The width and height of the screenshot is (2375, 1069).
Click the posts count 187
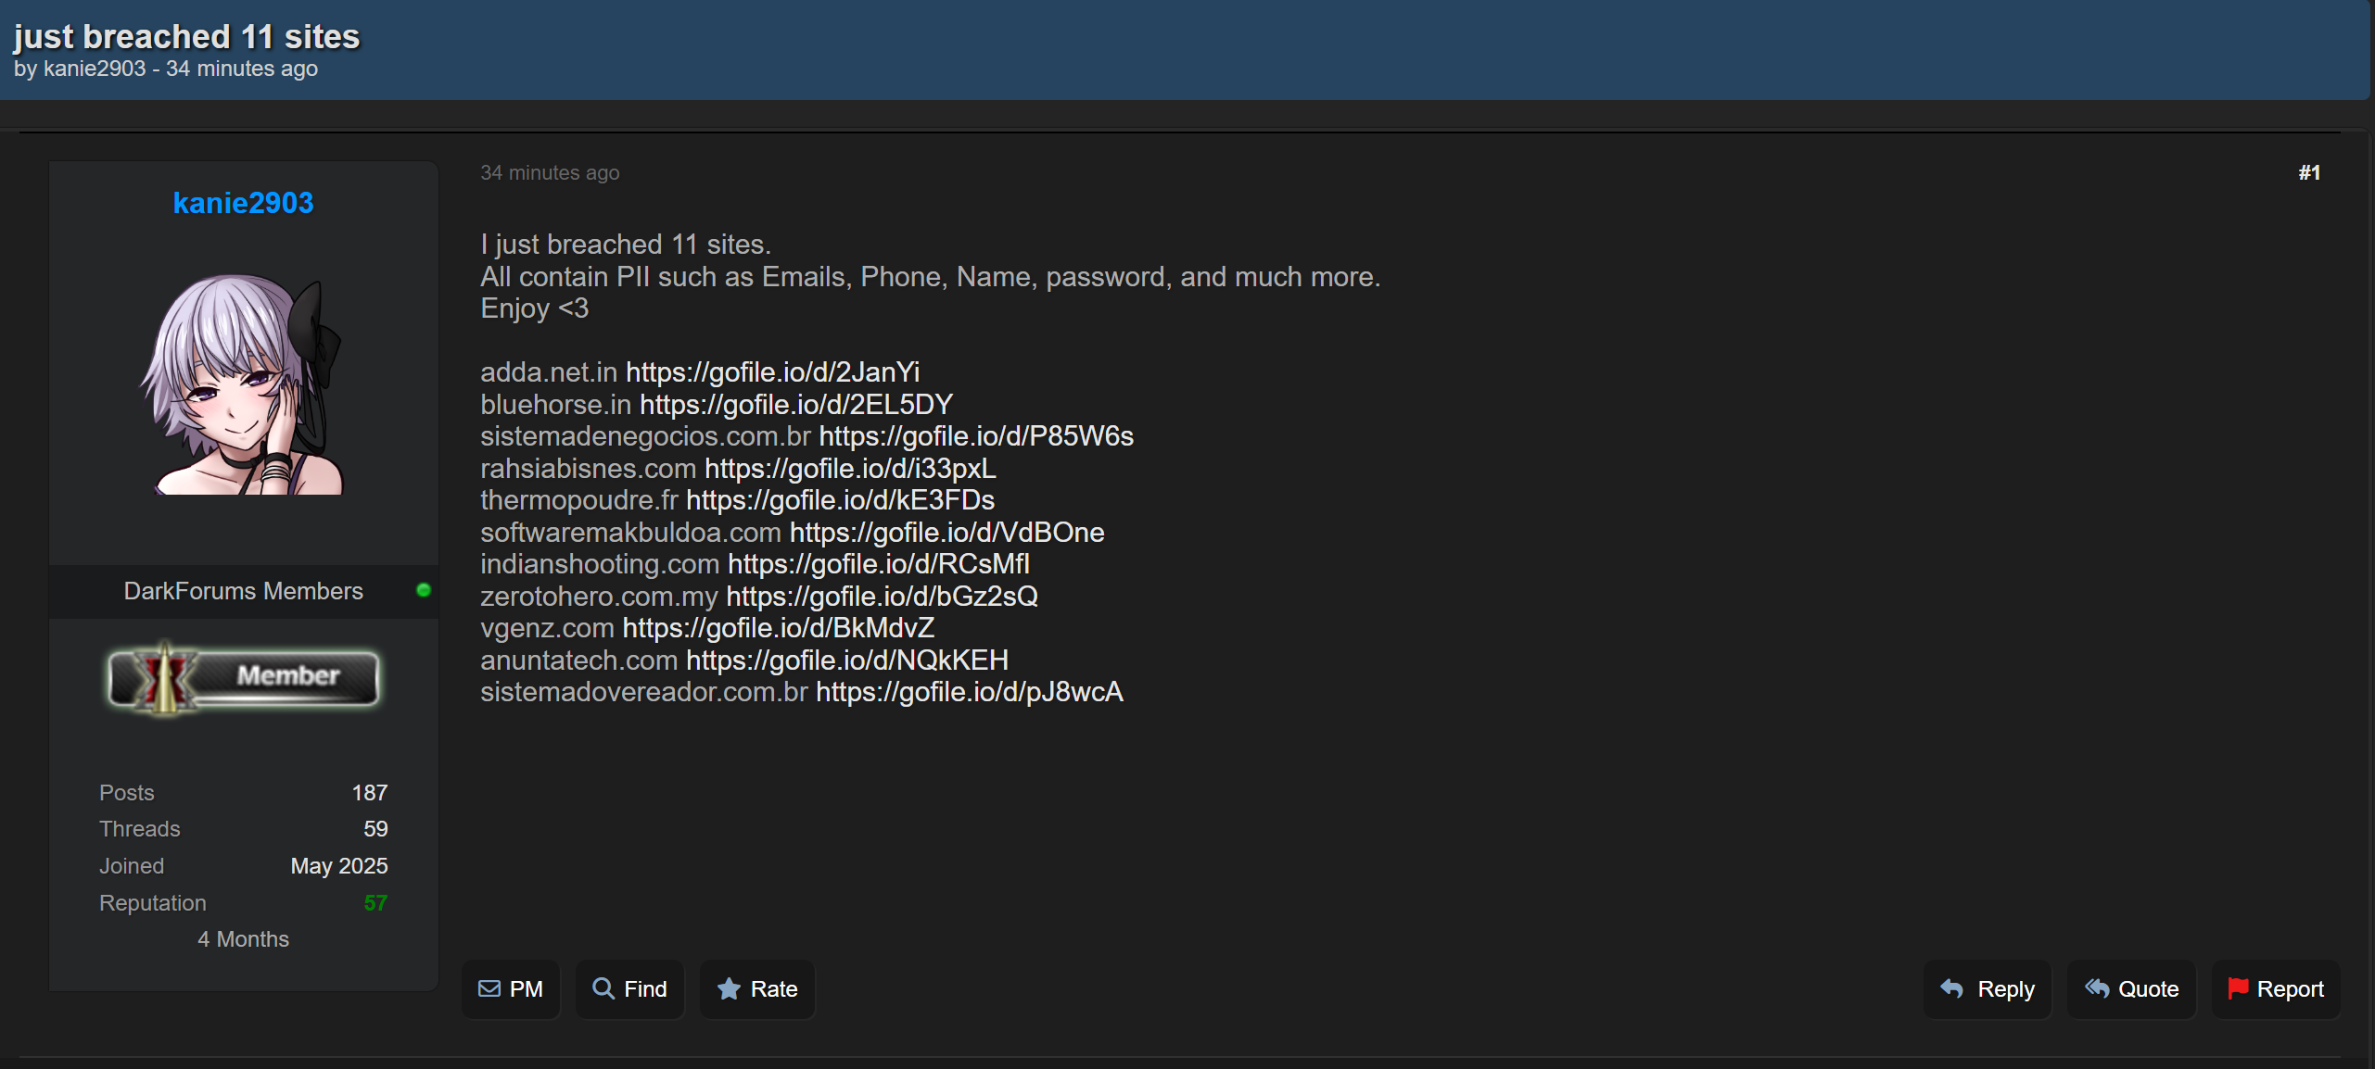tap(369, 792)
